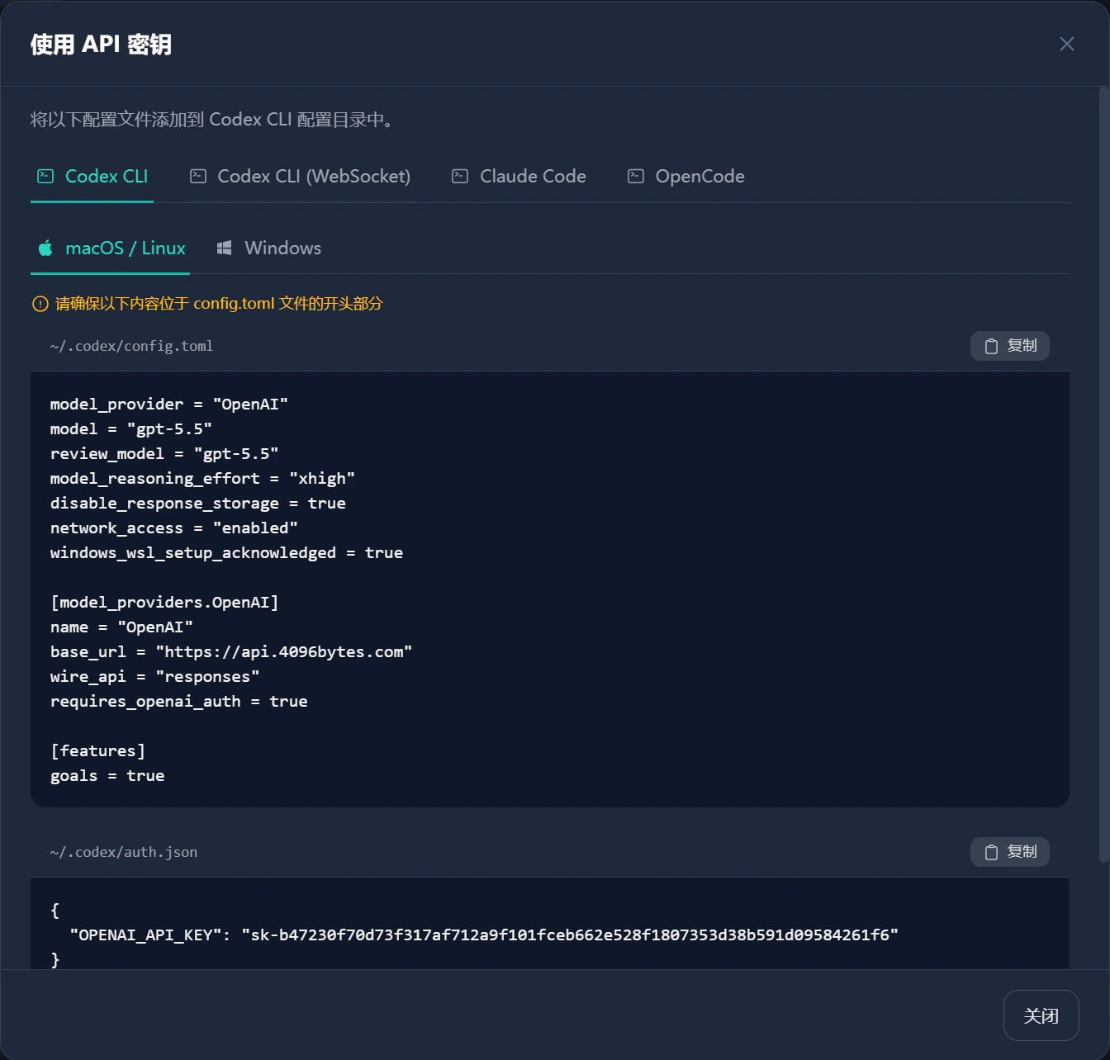This screenshot has width=1110, height=1060.
Task: Click the terminal icon beside Codex CLI
Action: (46, 176)
